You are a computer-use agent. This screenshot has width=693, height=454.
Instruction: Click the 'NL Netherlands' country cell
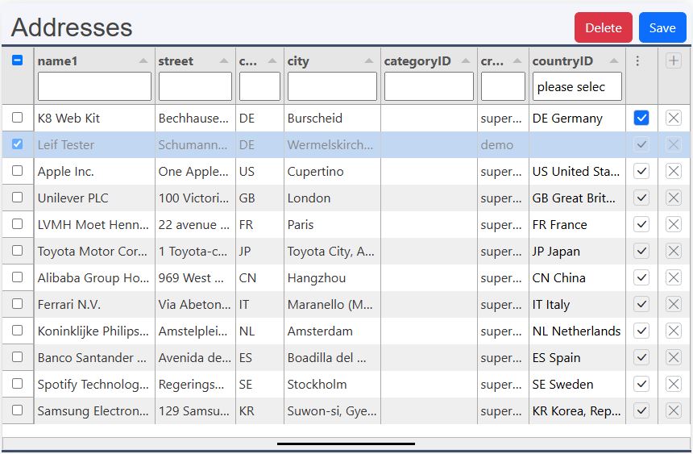click(577, 331)
